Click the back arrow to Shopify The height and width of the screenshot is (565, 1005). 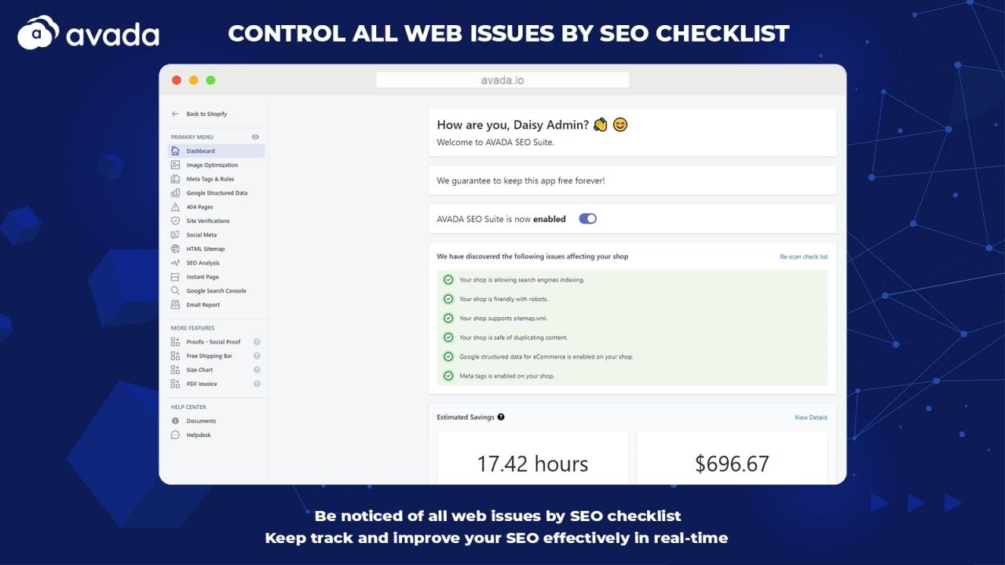(x=175, y=114)
